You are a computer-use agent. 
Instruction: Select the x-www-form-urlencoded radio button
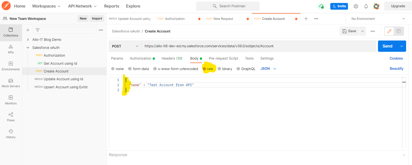(x=155, y=69)
